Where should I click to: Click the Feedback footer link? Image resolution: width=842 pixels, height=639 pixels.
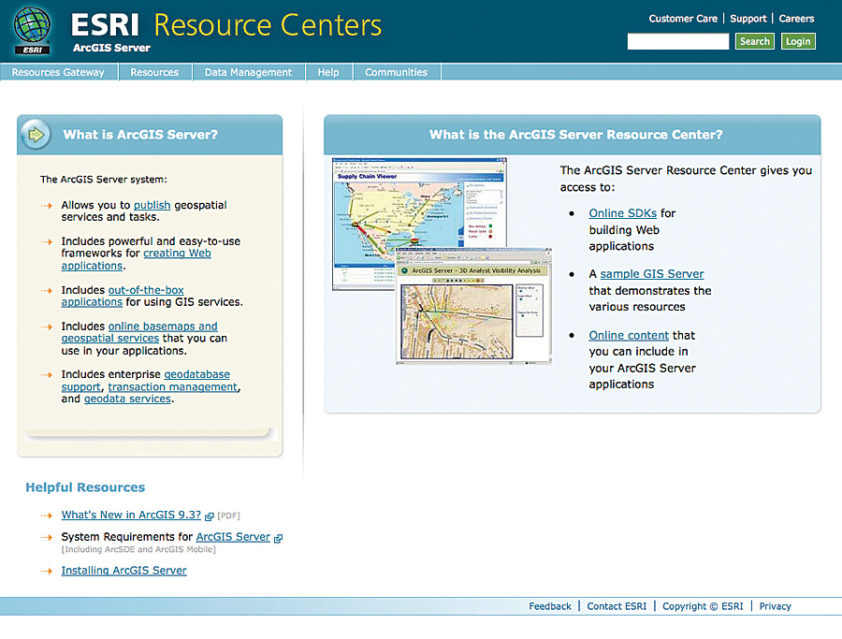(550, 606)
